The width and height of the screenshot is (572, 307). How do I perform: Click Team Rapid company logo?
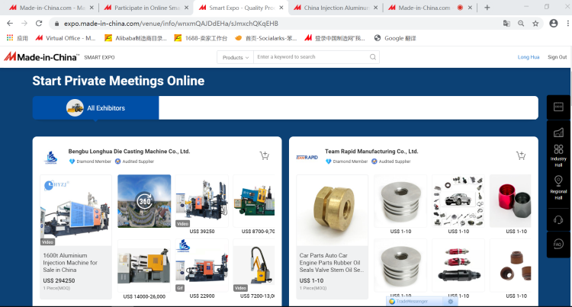pos(307,158)
